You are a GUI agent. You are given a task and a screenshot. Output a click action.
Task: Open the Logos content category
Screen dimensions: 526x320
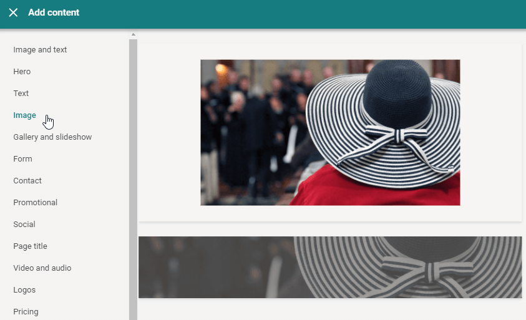pyautogui.click(x=24, y=290)
